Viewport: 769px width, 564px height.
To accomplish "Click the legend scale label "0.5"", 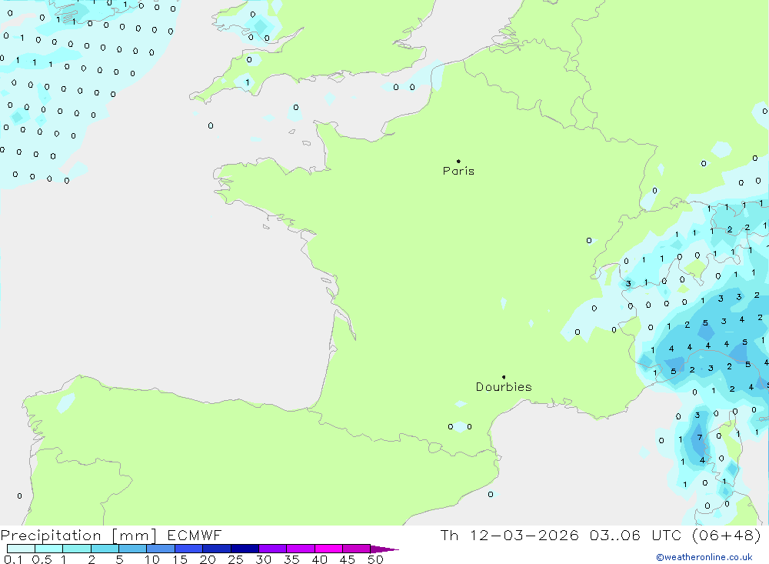I will click(42, 559).
